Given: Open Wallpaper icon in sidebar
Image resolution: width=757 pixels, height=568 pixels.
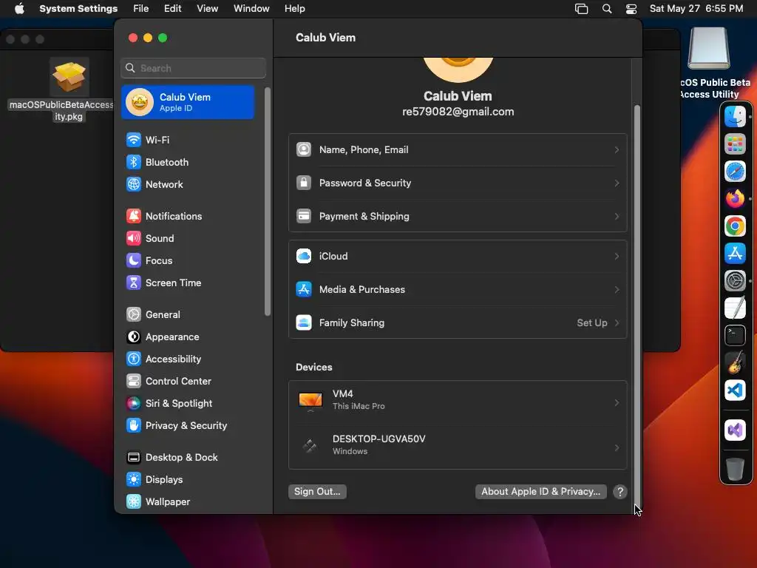Looking at the screenshot, I should pos(134,502).
